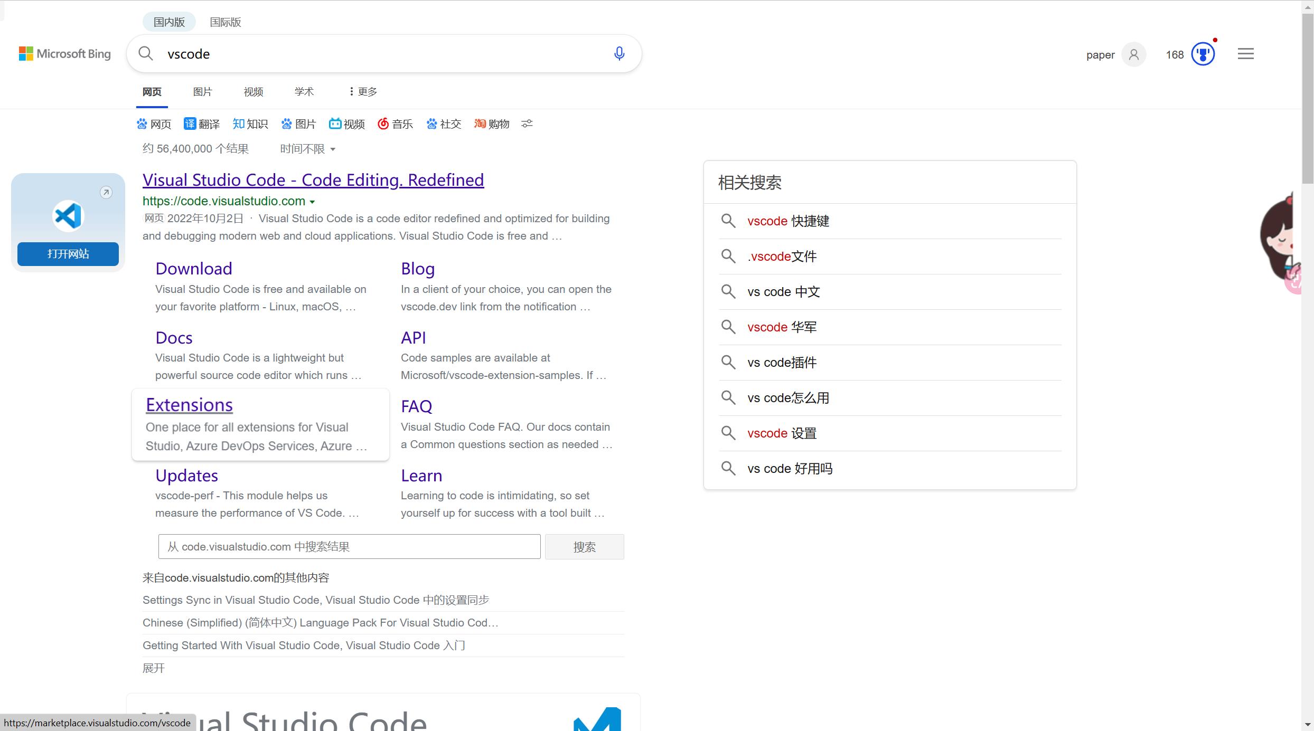1314x731 pixels.
Task: Switch to 国内版 search mode
Action: click(x=169, y=22)
